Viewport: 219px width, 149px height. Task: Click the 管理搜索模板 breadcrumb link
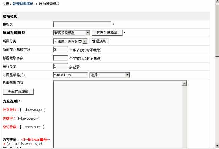tap(23, 4)
